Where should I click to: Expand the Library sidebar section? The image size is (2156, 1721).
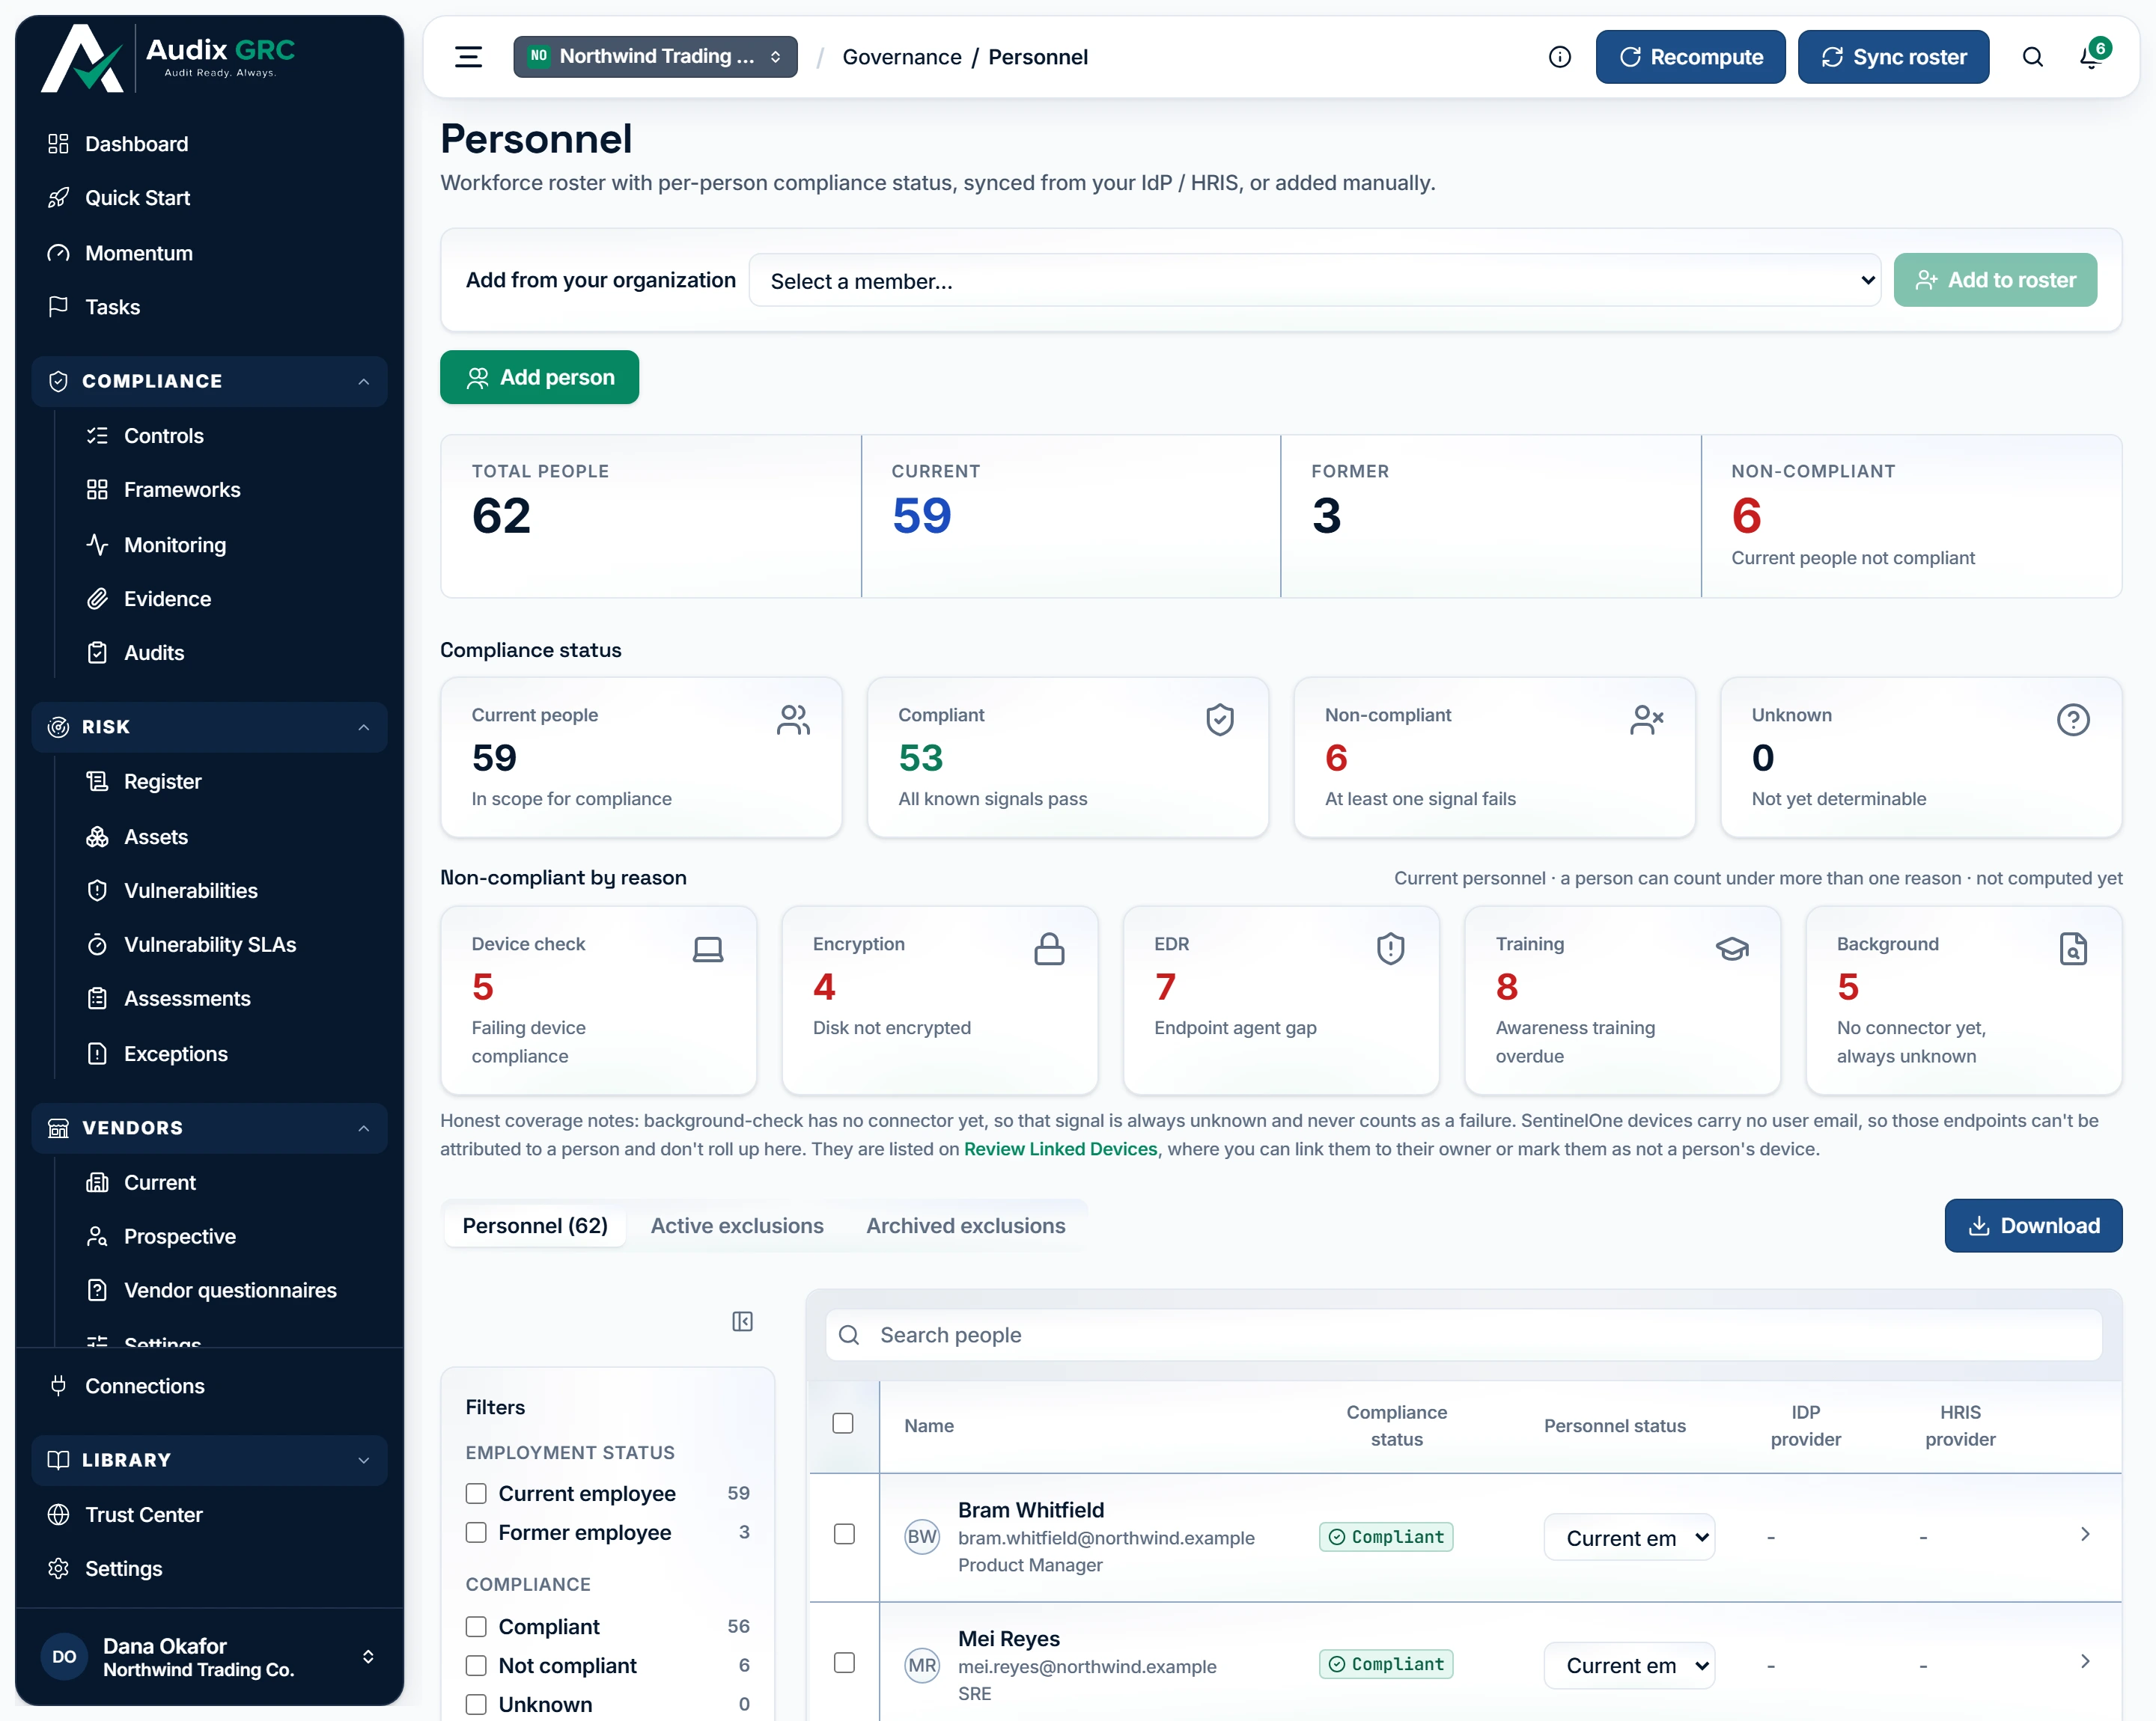coord(210,1461)
